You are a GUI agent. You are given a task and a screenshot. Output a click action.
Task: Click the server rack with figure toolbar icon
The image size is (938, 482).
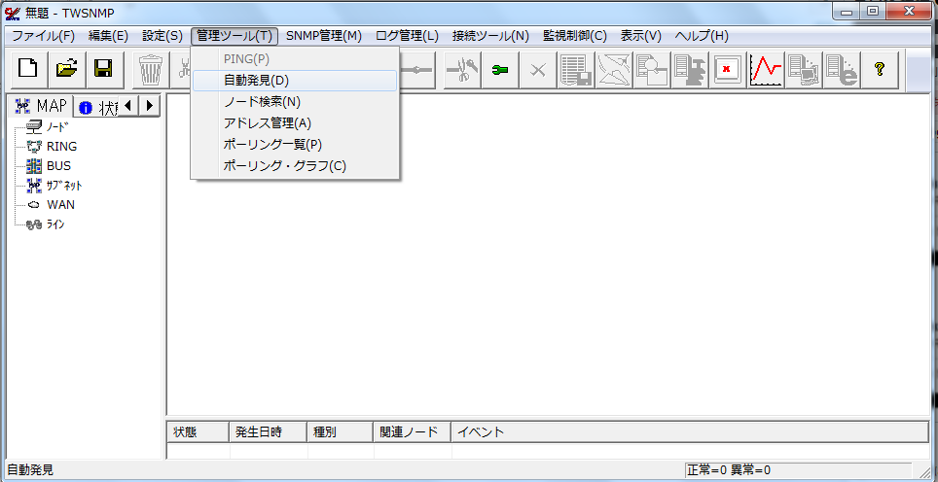tap(689, 70)
